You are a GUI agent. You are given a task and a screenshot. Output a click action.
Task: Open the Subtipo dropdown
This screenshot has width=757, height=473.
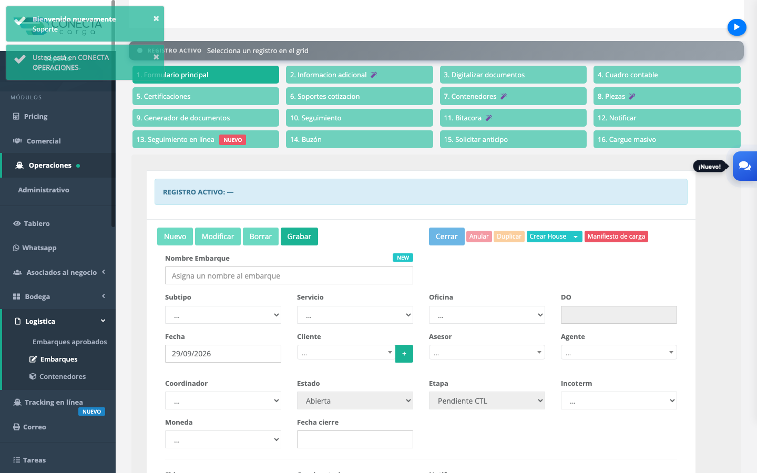tap(223, 315)
